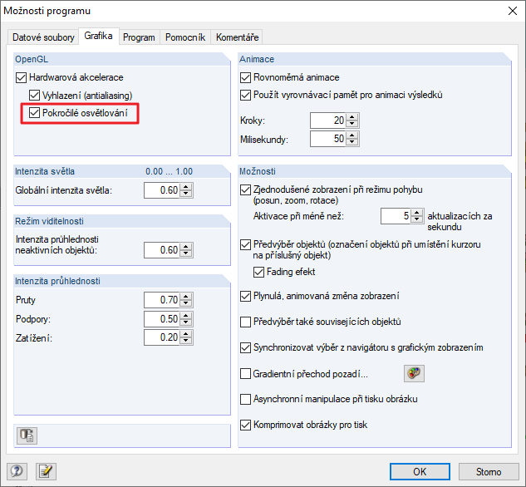Image resolution: width=526 pixels, height=487 pixels.
Task: Click the display properties icon below Intenzita průhlednosti
Action: pos(27,435)
